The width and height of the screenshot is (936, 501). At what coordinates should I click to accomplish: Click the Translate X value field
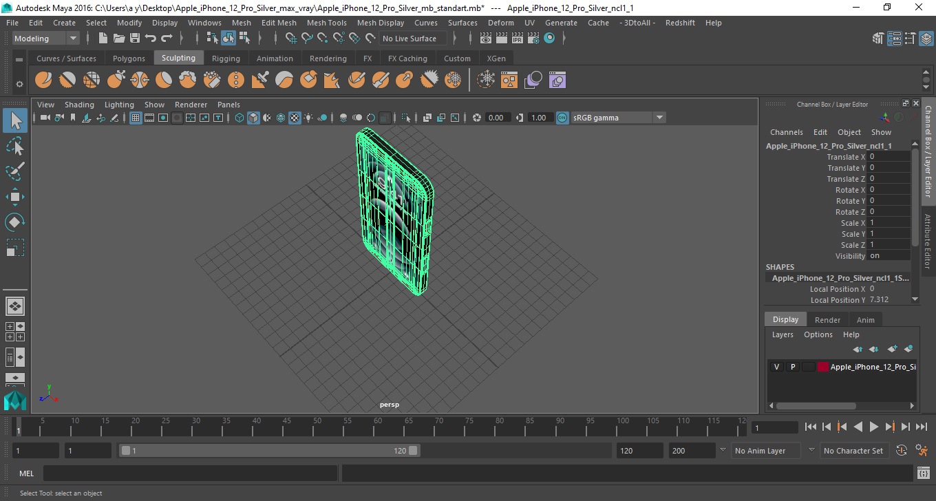click(x=889, y=157)
